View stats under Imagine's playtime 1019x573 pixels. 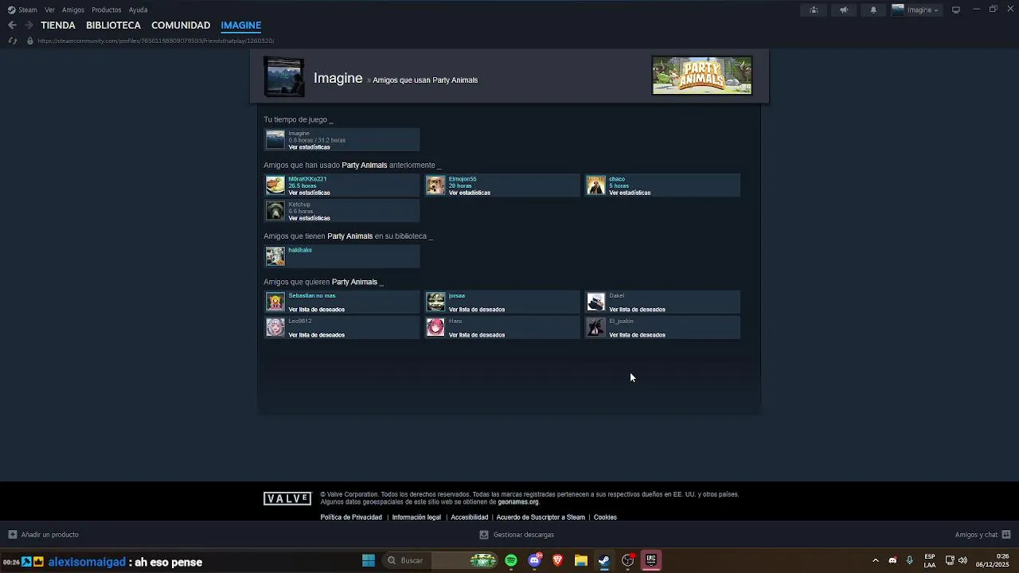pyautogui.click(x=309, y=147)
